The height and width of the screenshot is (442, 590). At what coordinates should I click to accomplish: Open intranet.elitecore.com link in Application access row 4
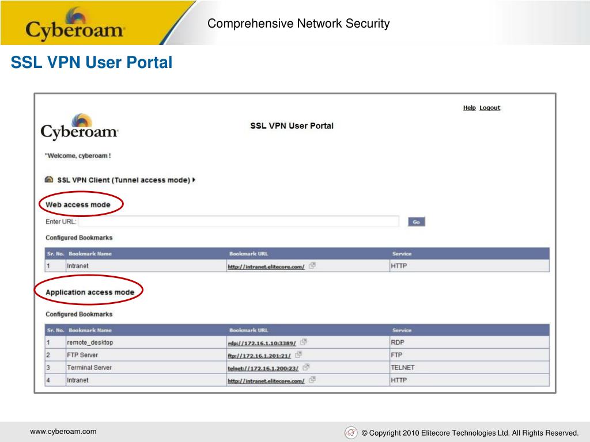[266, 381]
